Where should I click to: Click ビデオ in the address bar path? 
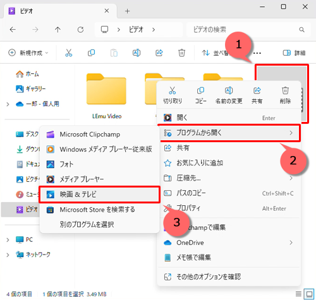tap(136, 30)
